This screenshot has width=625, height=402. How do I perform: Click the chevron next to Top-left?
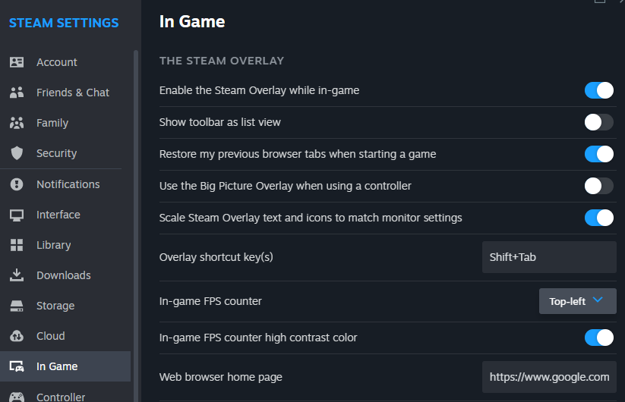(x=598, y=300)
